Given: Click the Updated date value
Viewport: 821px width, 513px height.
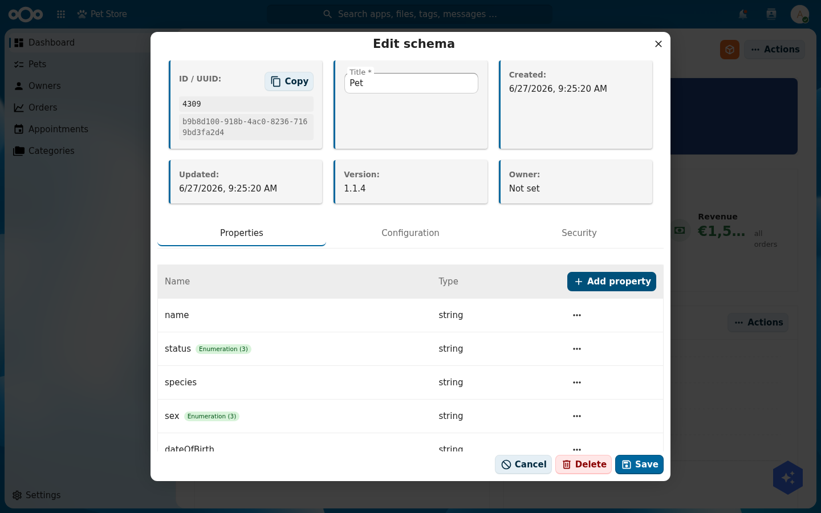Looking at the screenshot, I should click(228, 189).
